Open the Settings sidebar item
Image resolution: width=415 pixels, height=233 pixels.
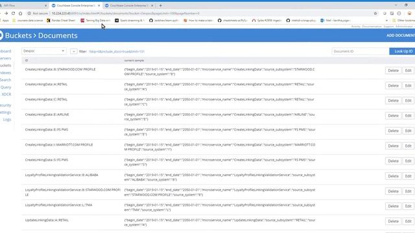pos(5,112)
